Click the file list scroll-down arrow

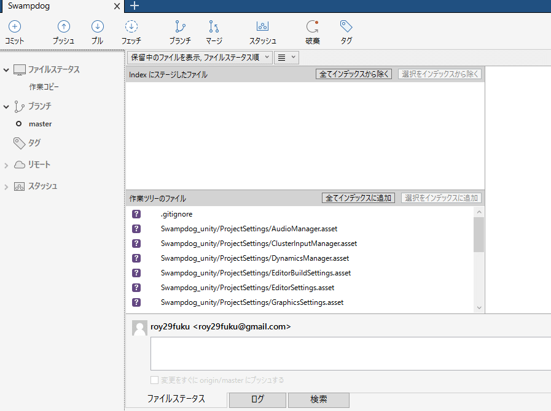[x=479, y=308]
